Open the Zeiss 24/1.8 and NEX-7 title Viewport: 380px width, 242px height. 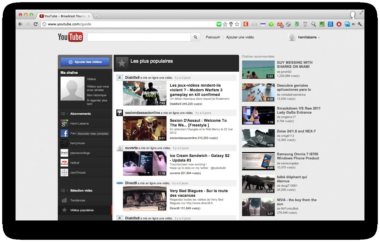[296, 131]
